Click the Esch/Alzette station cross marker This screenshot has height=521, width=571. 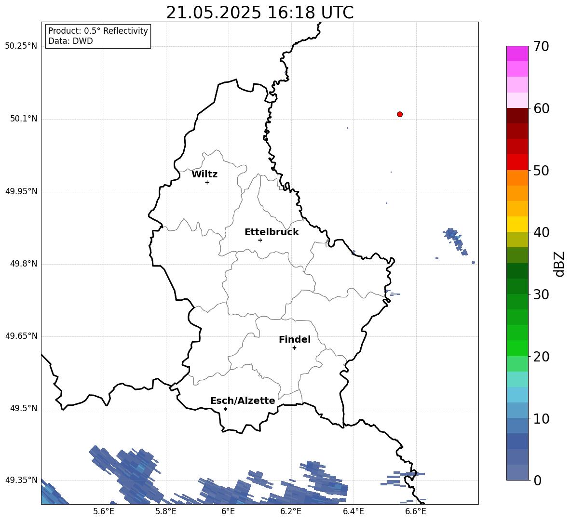click(x=225, y=409)
